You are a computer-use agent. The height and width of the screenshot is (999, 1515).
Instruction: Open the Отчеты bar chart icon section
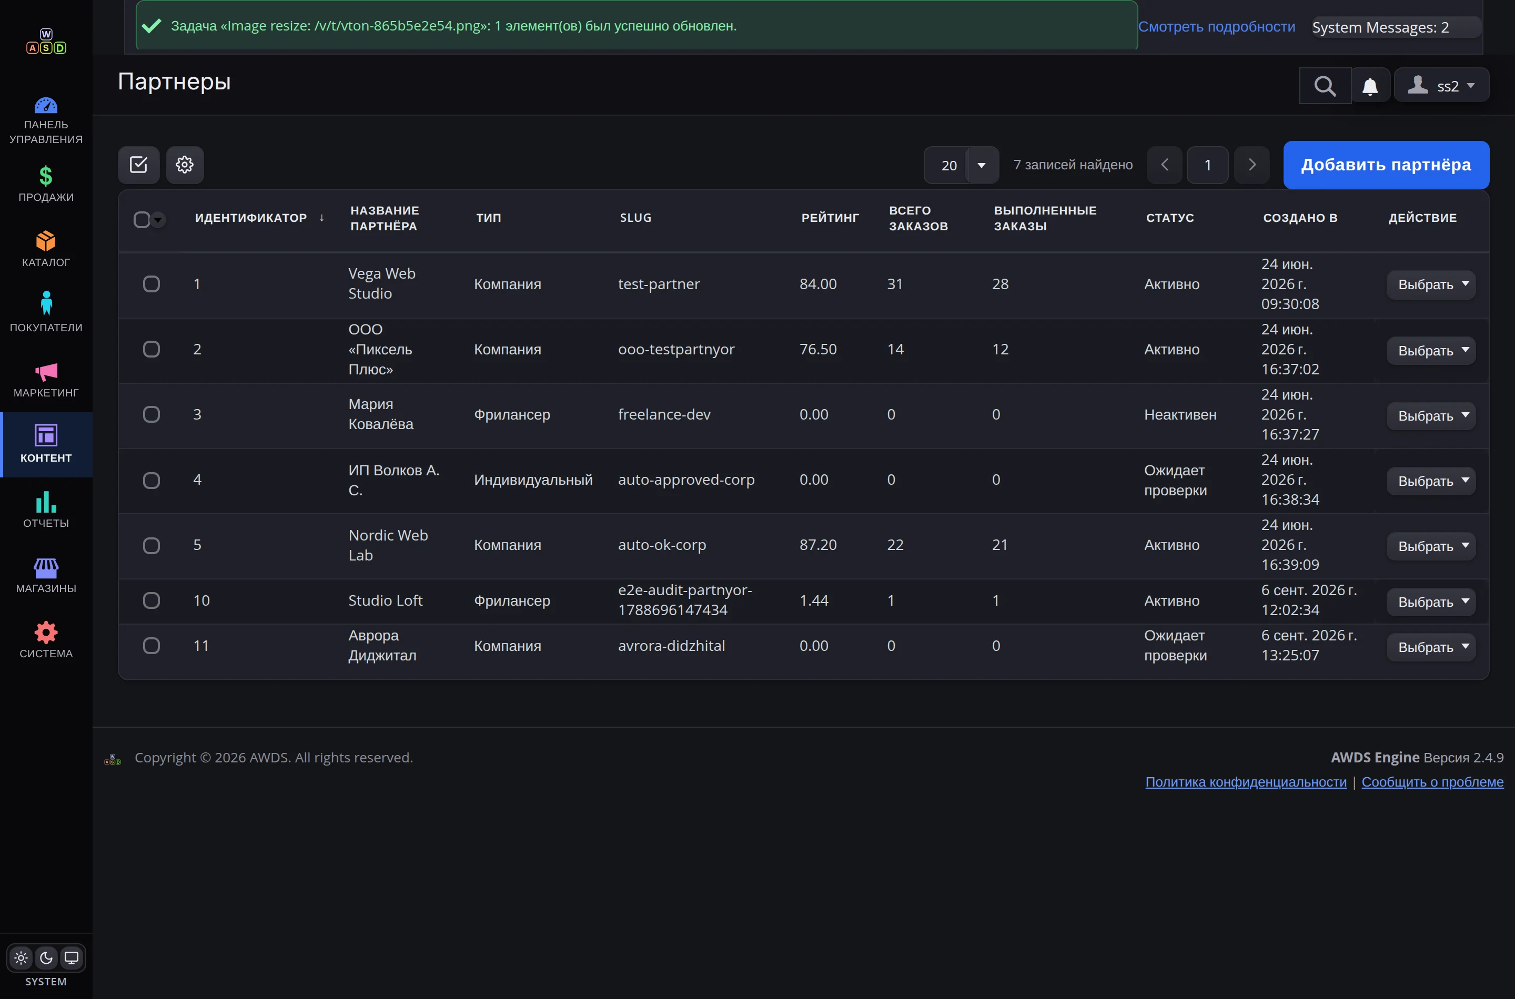coord(46,511)
